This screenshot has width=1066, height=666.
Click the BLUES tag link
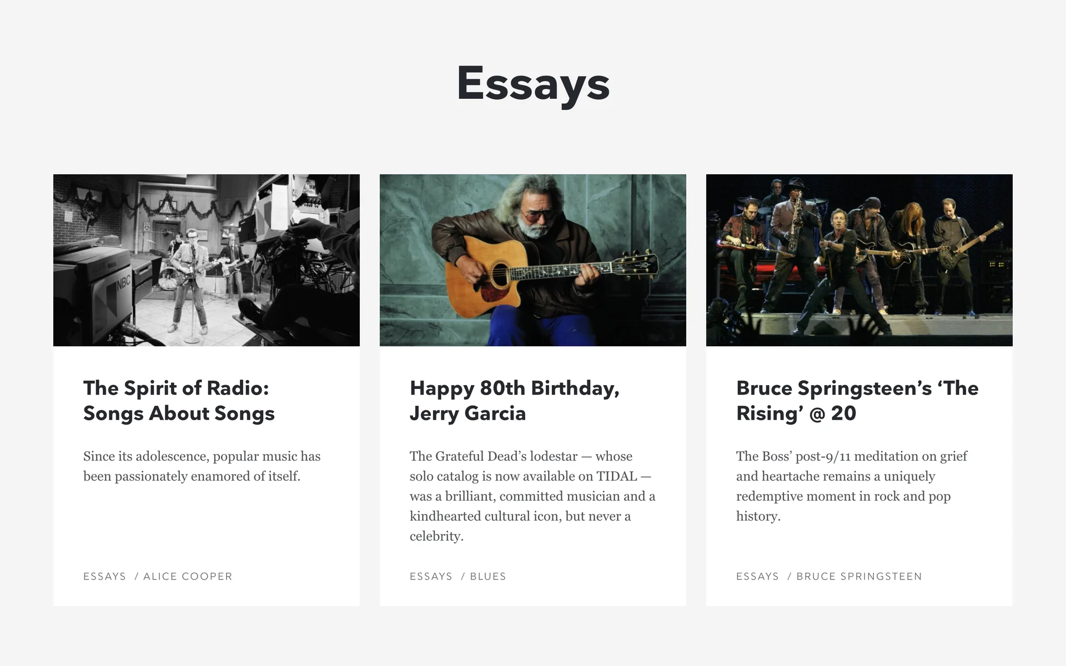pos(488,576)
